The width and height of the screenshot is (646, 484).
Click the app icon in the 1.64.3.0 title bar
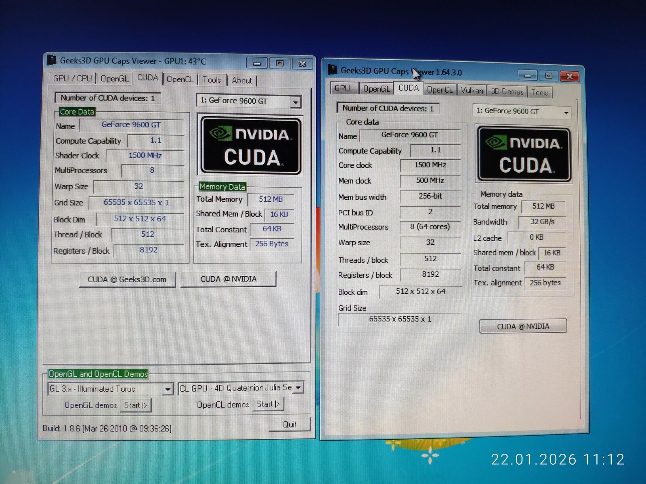click(x=332, y=69)
